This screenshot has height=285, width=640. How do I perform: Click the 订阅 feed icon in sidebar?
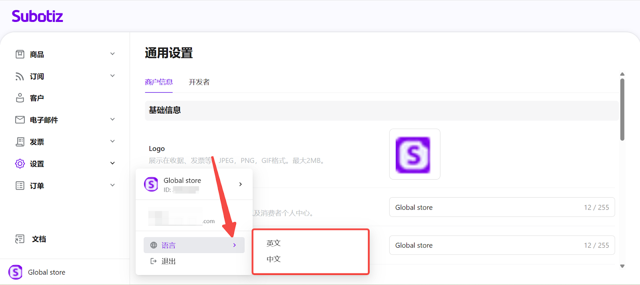click(x=20, y=76)
